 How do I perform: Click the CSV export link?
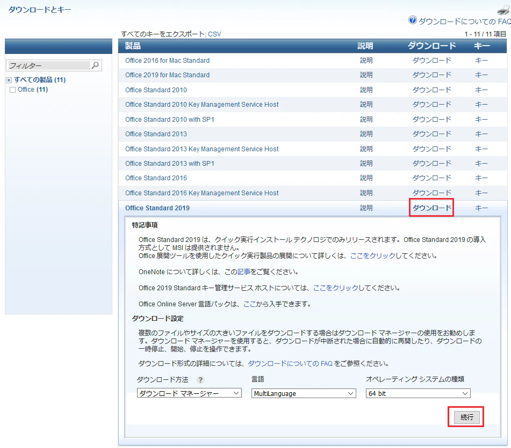214,34
